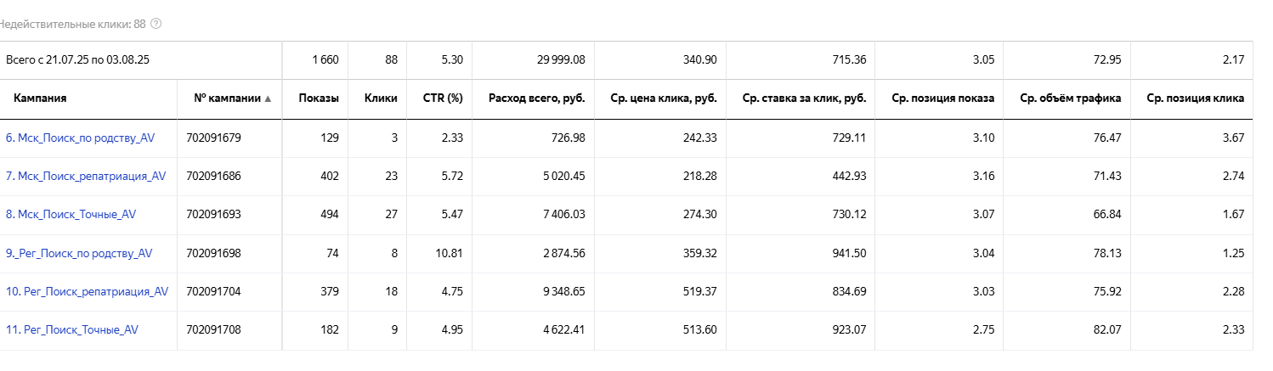Click help icon next to Недействительные клики
The image size is (1273, 371).
156,24
